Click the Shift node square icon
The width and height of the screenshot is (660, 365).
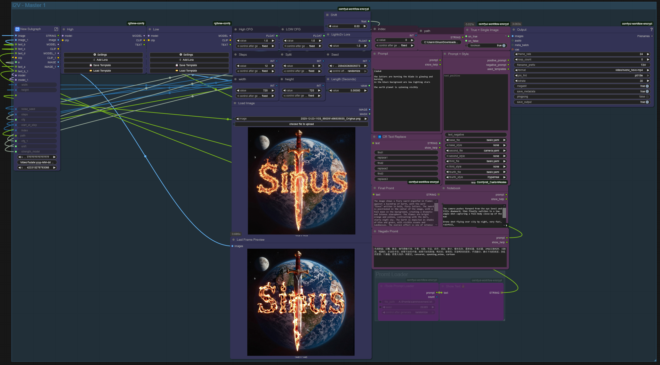[x=327, y=15]
